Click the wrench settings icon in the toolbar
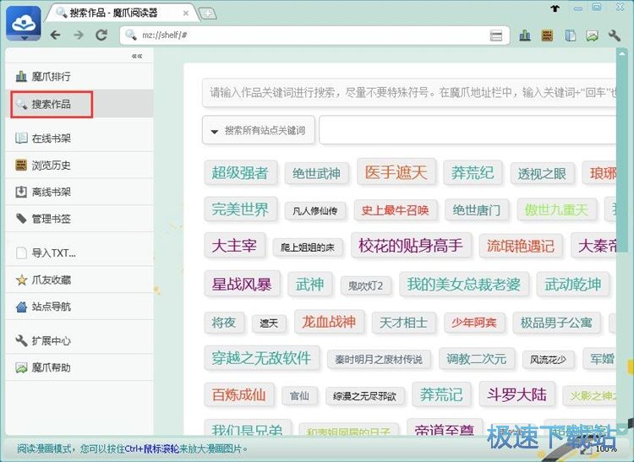Image resolution: width=634 pixels, height=462 pixels. (615, 35)
